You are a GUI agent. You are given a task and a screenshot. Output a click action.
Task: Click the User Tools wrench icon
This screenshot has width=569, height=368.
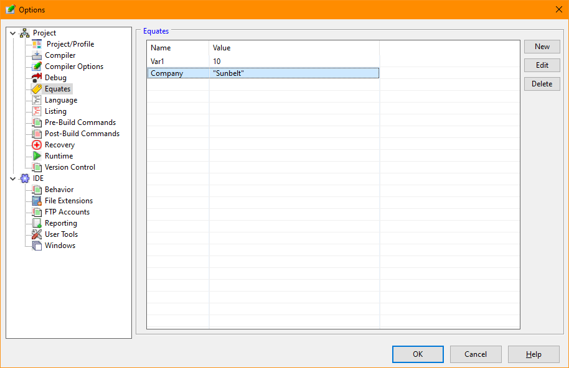37,234
